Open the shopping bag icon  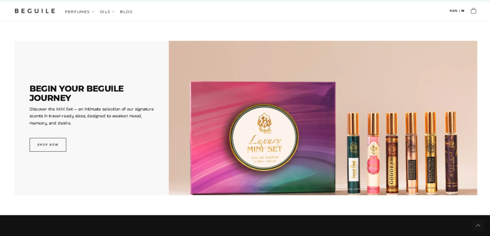click(x=473, y=11)
